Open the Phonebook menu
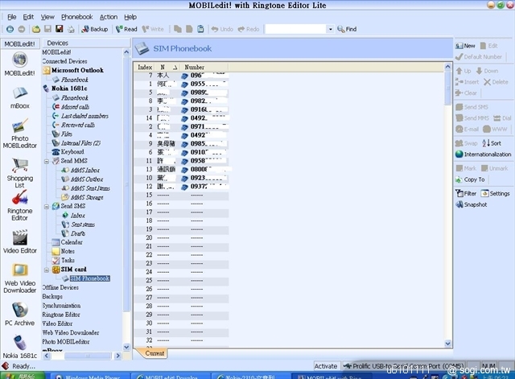This screenshot has height=379, width=515. [77, 17]
